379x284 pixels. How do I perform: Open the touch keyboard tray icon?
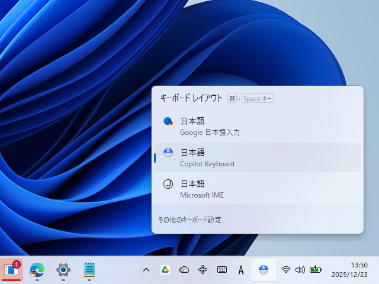(222, 270)
